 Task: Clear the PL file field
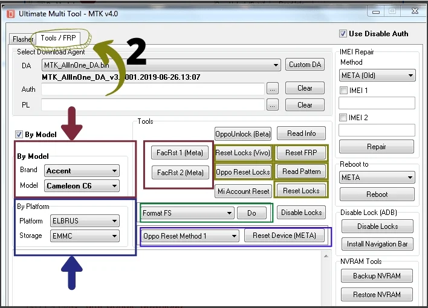click(x=305, y=105)
